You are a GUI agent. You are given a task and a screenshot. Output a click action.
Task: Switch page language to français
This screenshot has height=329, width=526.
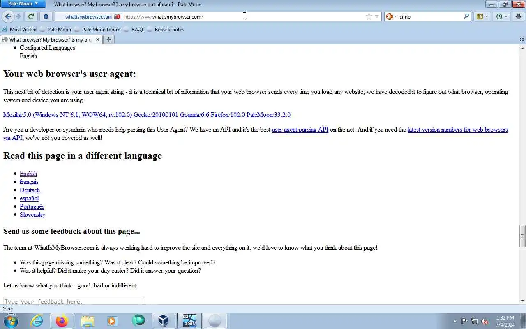click(29, 182)
